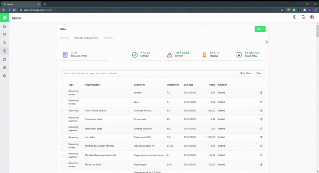Switch to the Receipts and payments tab

(x=86, y=38)
